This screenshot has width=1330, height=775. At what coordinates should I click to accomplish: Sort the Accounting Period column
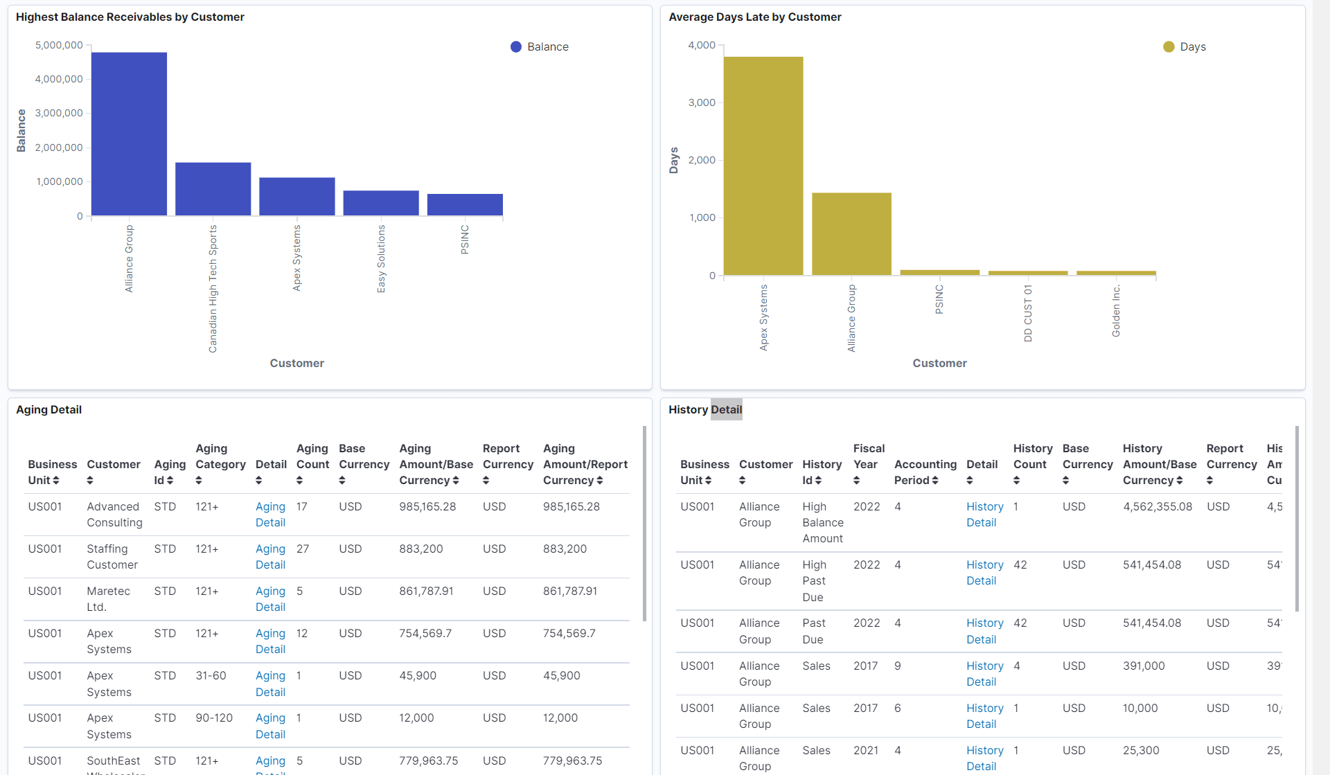click(934, 480)
